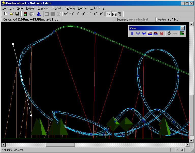This screenshot has width=195, height=153.
Task: Close the floating View palette
Action: coord(182,28)
